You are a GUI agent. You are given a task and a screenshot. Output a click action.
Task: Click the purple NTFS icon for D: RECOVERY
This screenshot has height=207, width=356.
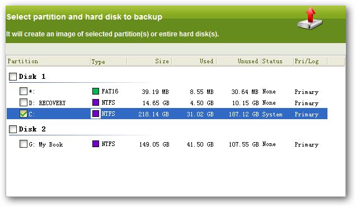tap(96, 102)
